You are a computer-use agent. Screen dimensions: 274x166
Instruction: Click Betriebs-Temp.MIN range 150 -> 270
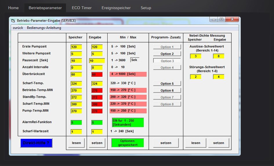(128, 90)
